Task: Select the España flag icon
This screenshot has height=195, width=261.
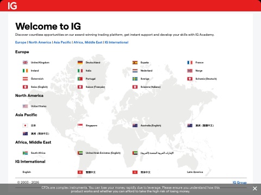Action: 135,62
